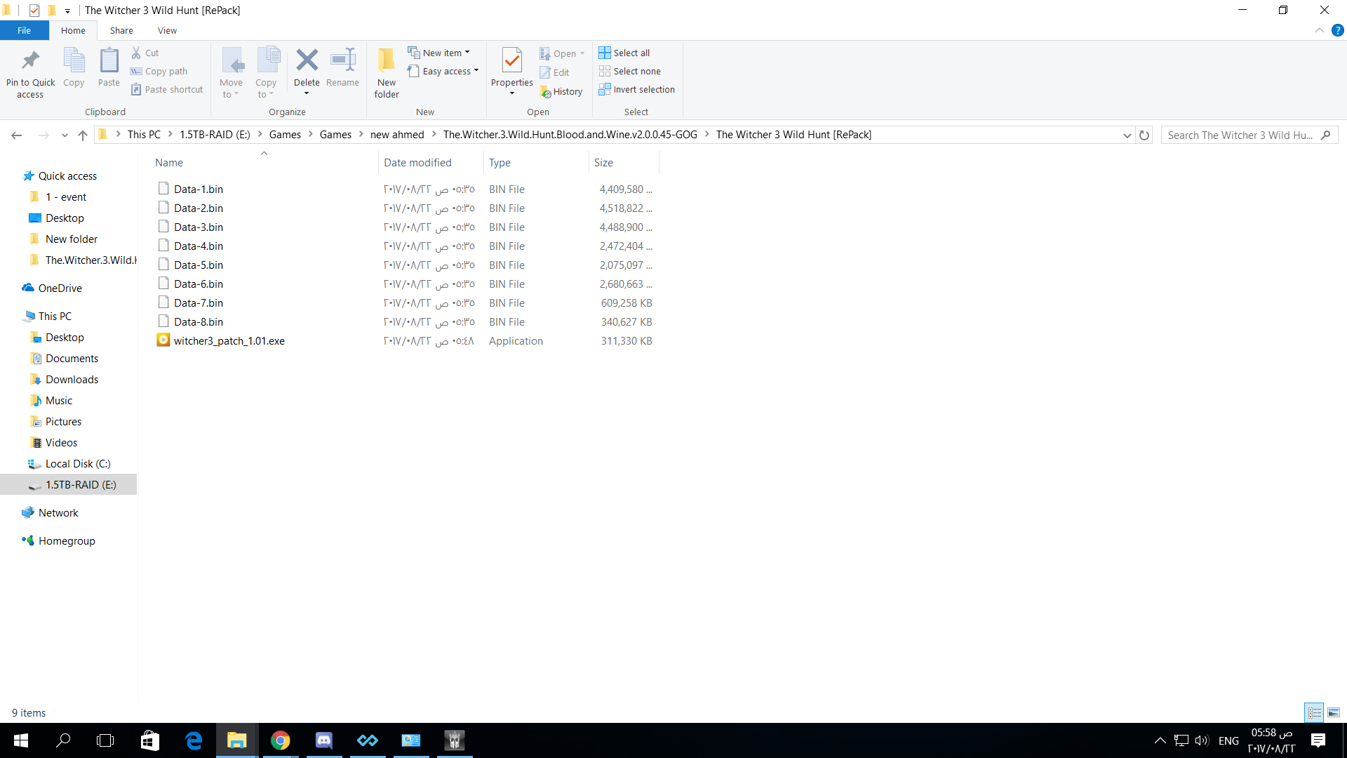Open Google Chrome from taskbar
This screenshot has width=1347, height=758.
[x=281, y=740]
